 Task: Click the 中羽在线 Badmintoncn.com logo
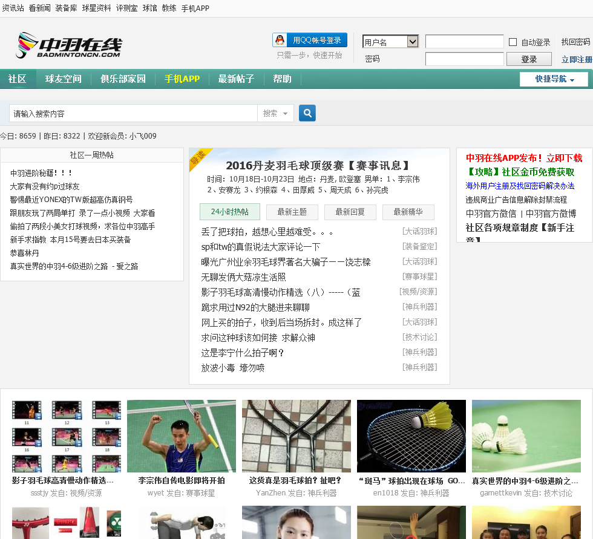69,46
